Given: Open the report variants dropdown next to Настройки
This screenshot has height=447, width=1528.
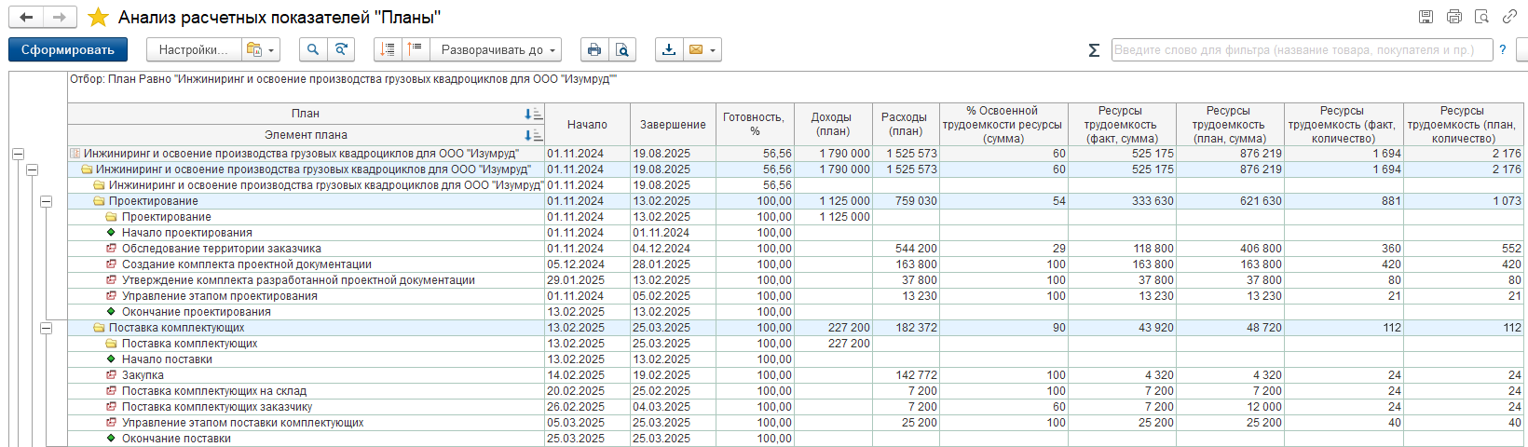Looking at the screenshot, I should coord(261,49).
